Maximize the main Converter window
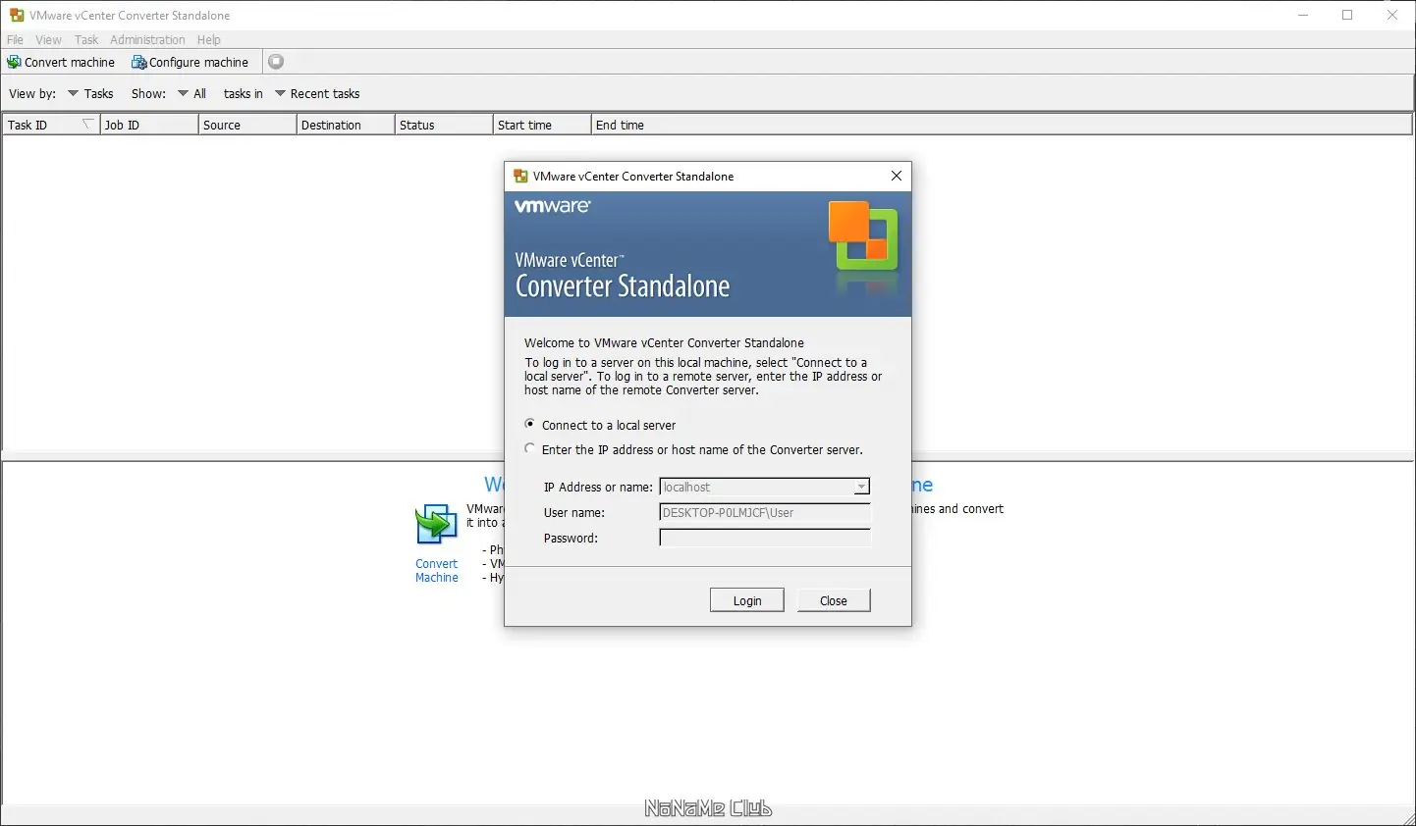Image resolution: width=1416 pixels, height=826 pixels. click(x=1348, y=15)
